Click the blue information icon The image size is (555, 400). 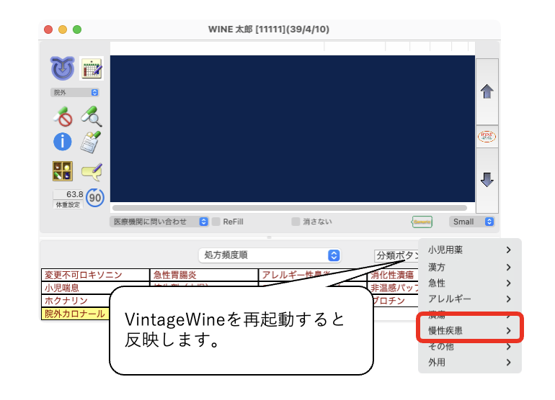(63, 142)
